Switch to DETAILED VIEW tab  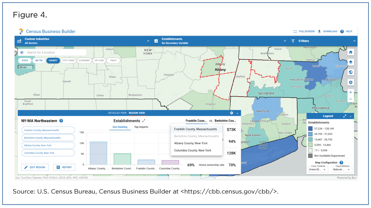point(117,113)
